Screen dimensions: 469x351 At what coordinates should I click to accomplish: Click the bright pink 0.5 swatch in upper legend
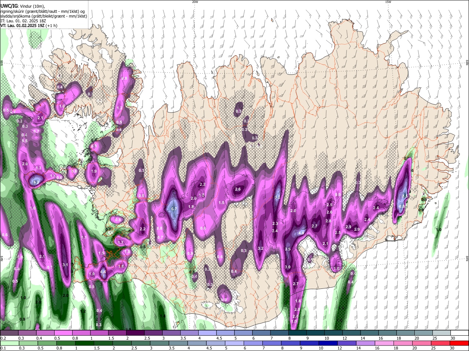pyautogui.click(x=63, y=333)
